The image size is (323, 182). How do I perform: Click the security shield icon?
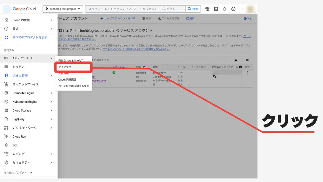[x=6, y=162]
